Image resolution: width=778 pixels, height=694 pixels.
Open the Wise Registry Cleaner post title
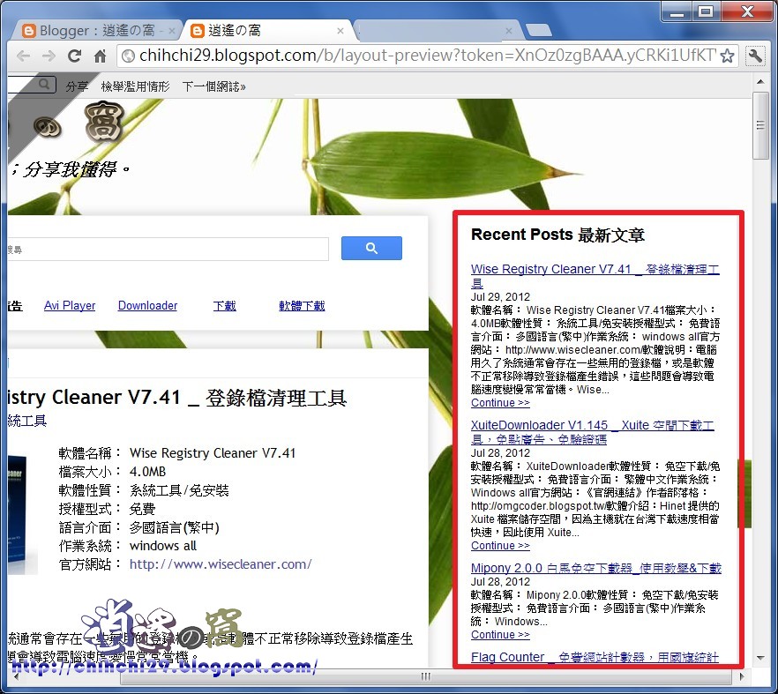tap(177, 398)
